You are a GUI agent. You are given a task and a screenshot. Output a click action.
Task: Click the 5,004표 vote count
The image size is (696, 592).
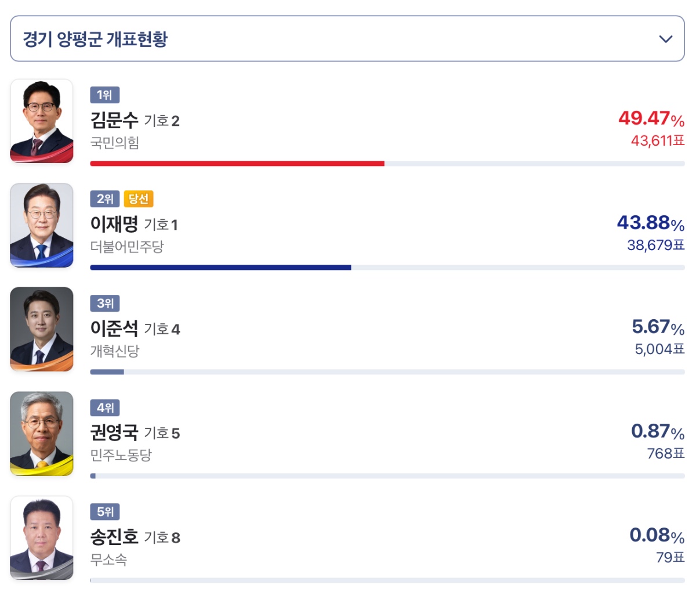[659, 349]
